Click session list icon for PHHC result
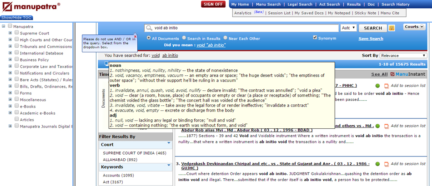This screenshot has width=432, height=186. coord(386,86)
